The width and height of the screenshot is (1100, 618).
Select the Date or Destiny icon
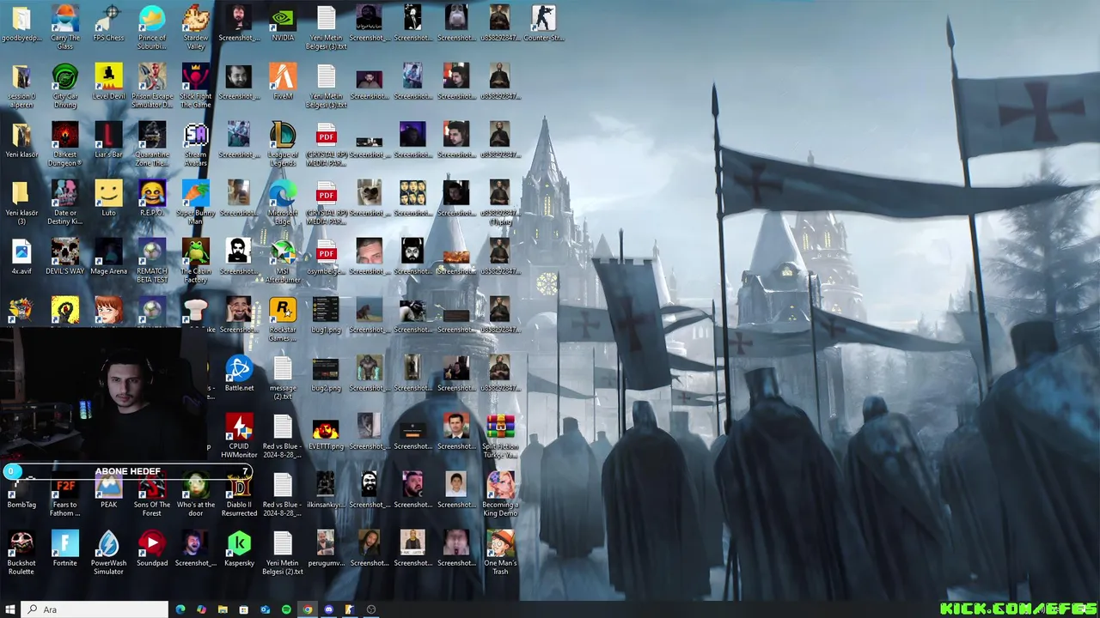[65, 202]
